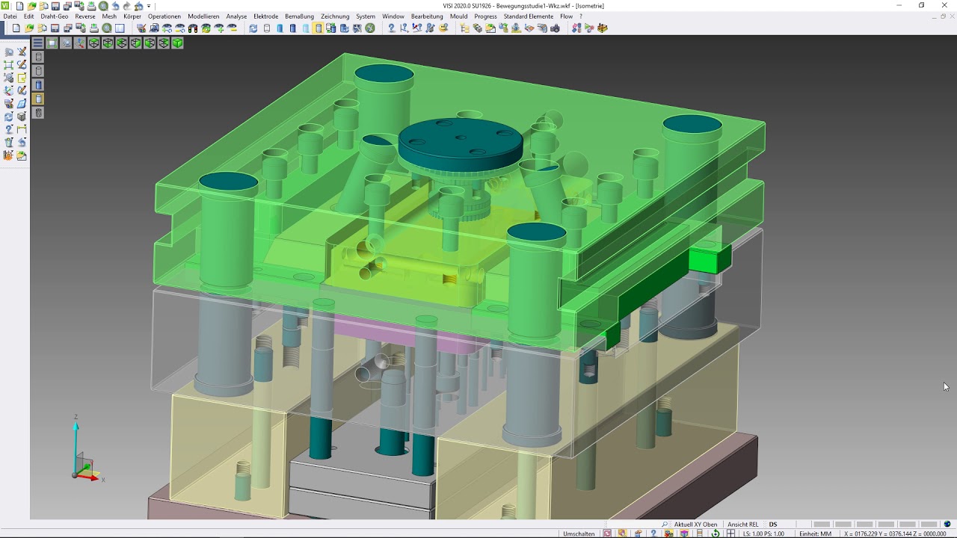Click the New file icon in main toolbar
Image resolution: width=957 pixels, height=538 pixels.
pyautogui.click(x=16, y=28)
